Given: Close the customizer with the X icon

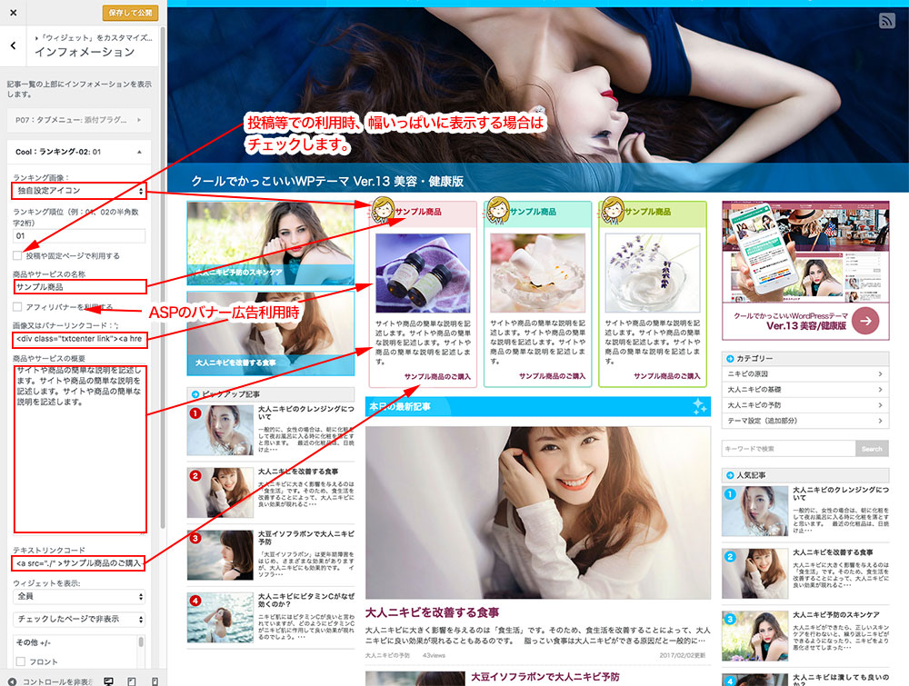Looking at the screenshot, I should [x=14, y=12].
